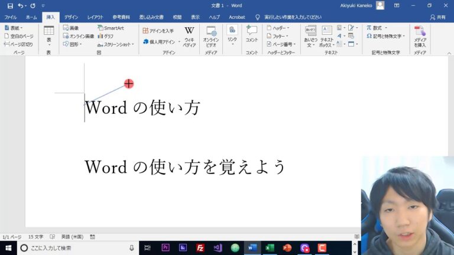
Task: Open the フッター footer dropdown
Action: click(277, 36)
